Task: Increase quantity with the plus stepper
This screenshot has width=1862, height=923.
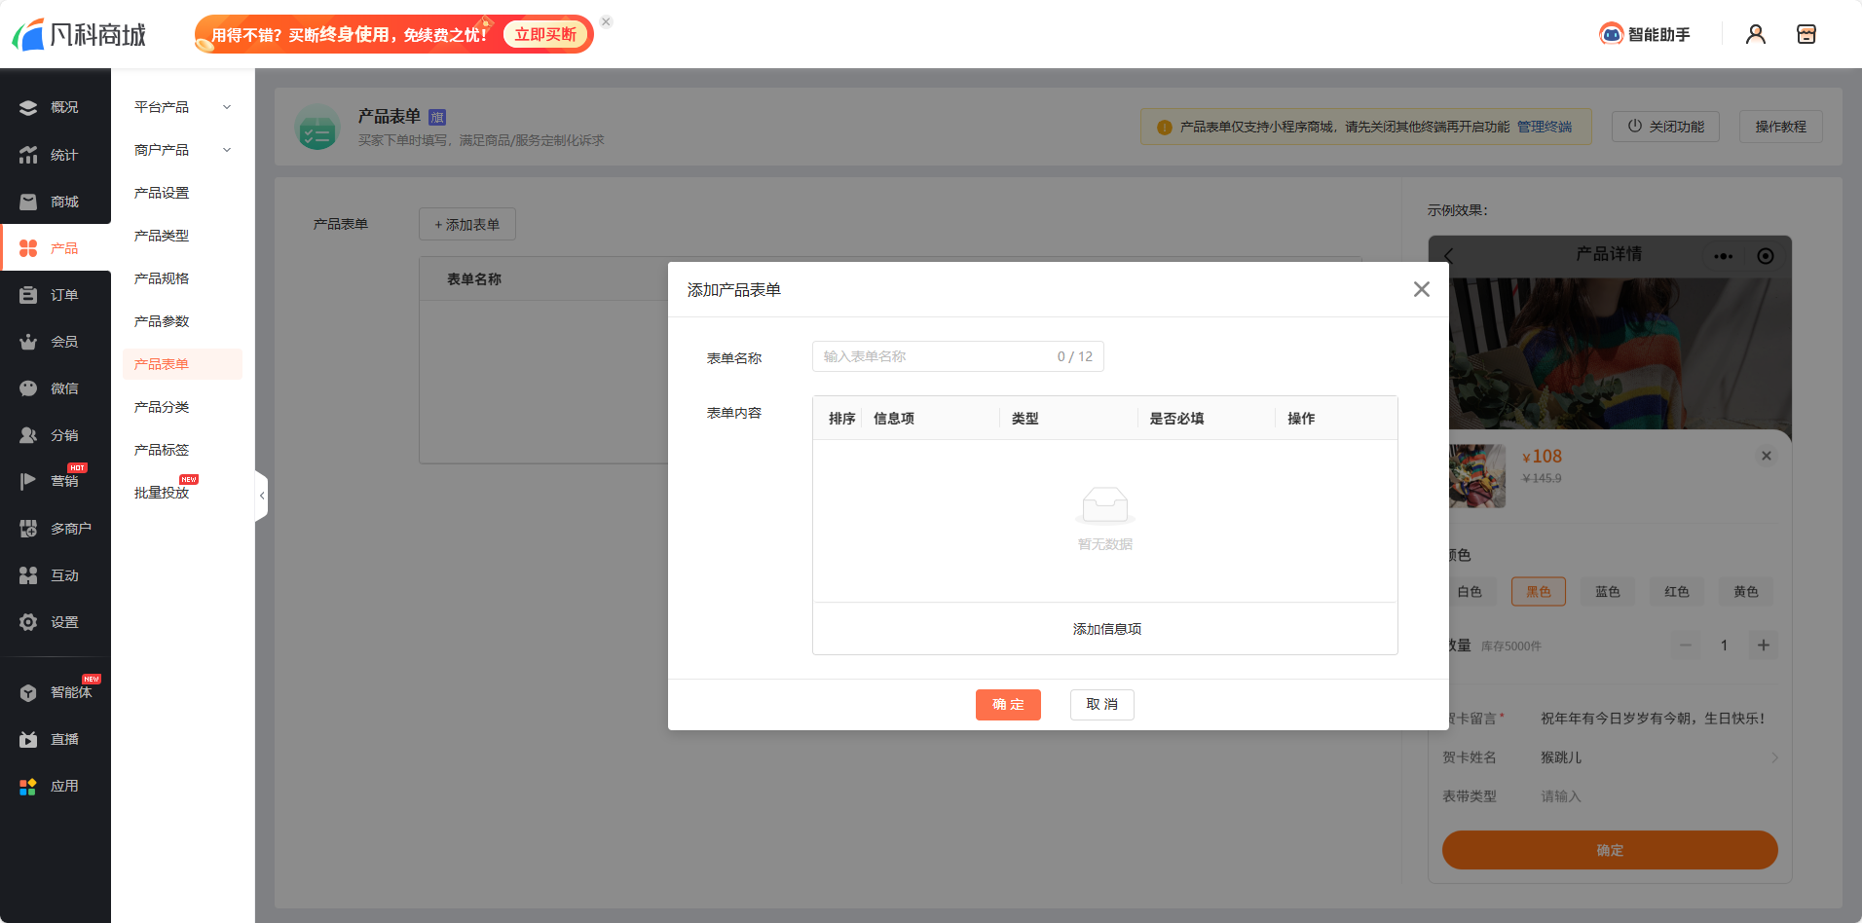Action: click(1762, 645)
